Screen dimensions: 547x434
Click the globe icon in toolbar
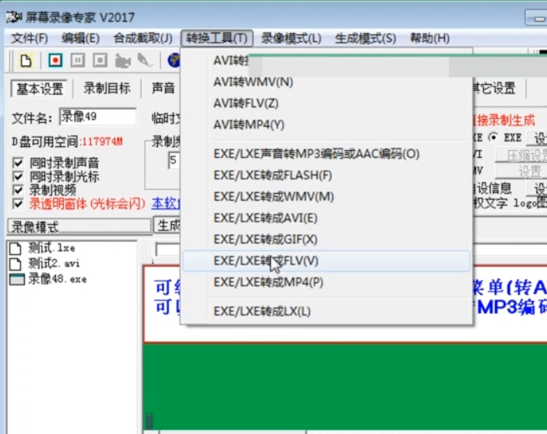(174, 61)
